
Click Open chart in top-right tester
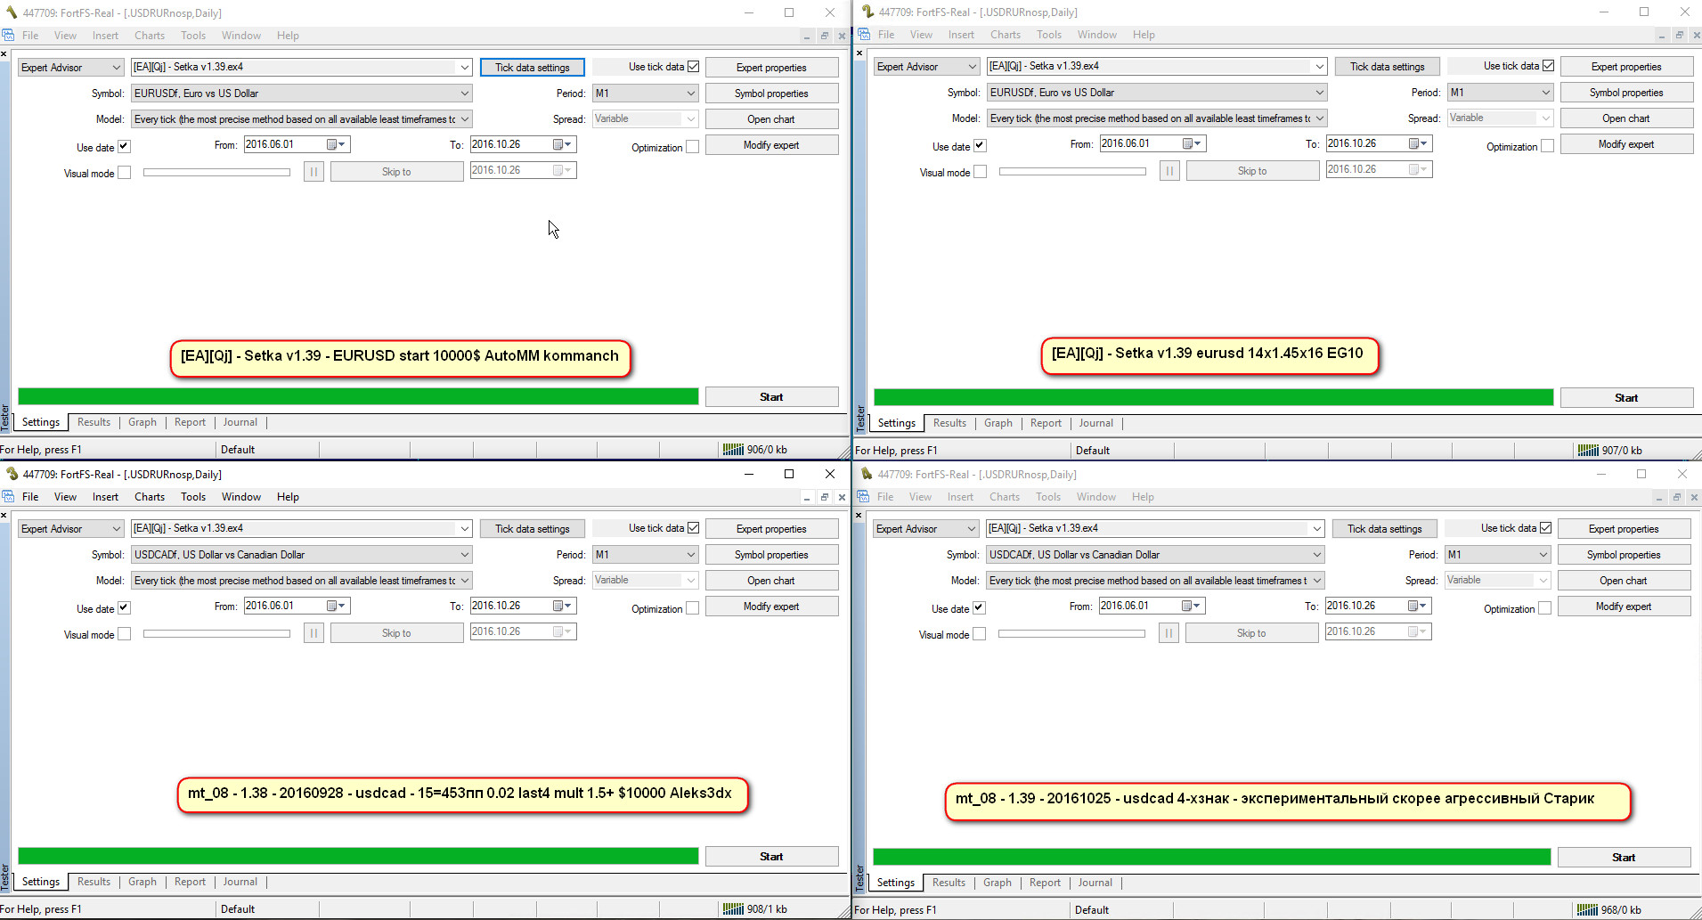[x=1626, y=118]
